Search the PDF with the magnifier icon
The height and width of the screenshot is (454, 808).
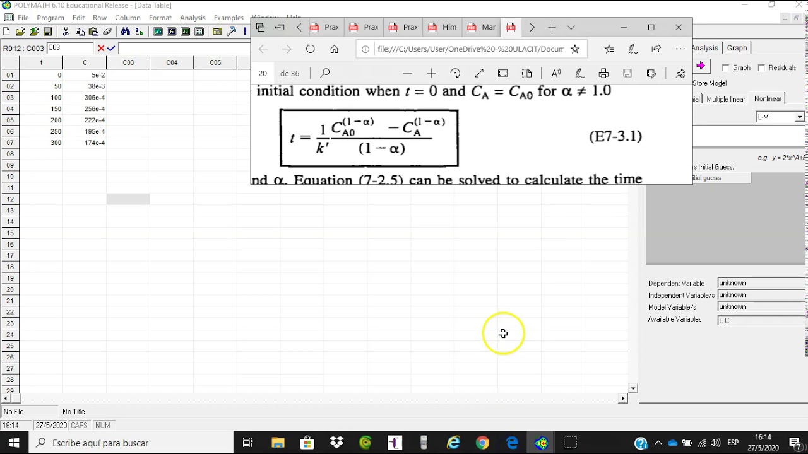click(324, 73)
